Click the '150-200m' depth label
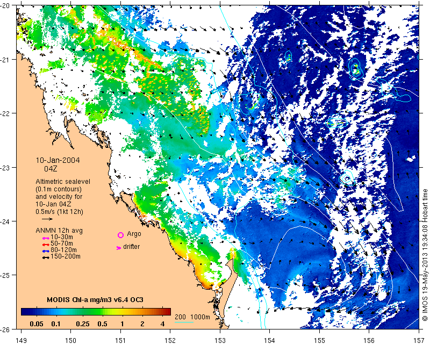The height and width of the screenshot is (344, 430). pos(66,256)
